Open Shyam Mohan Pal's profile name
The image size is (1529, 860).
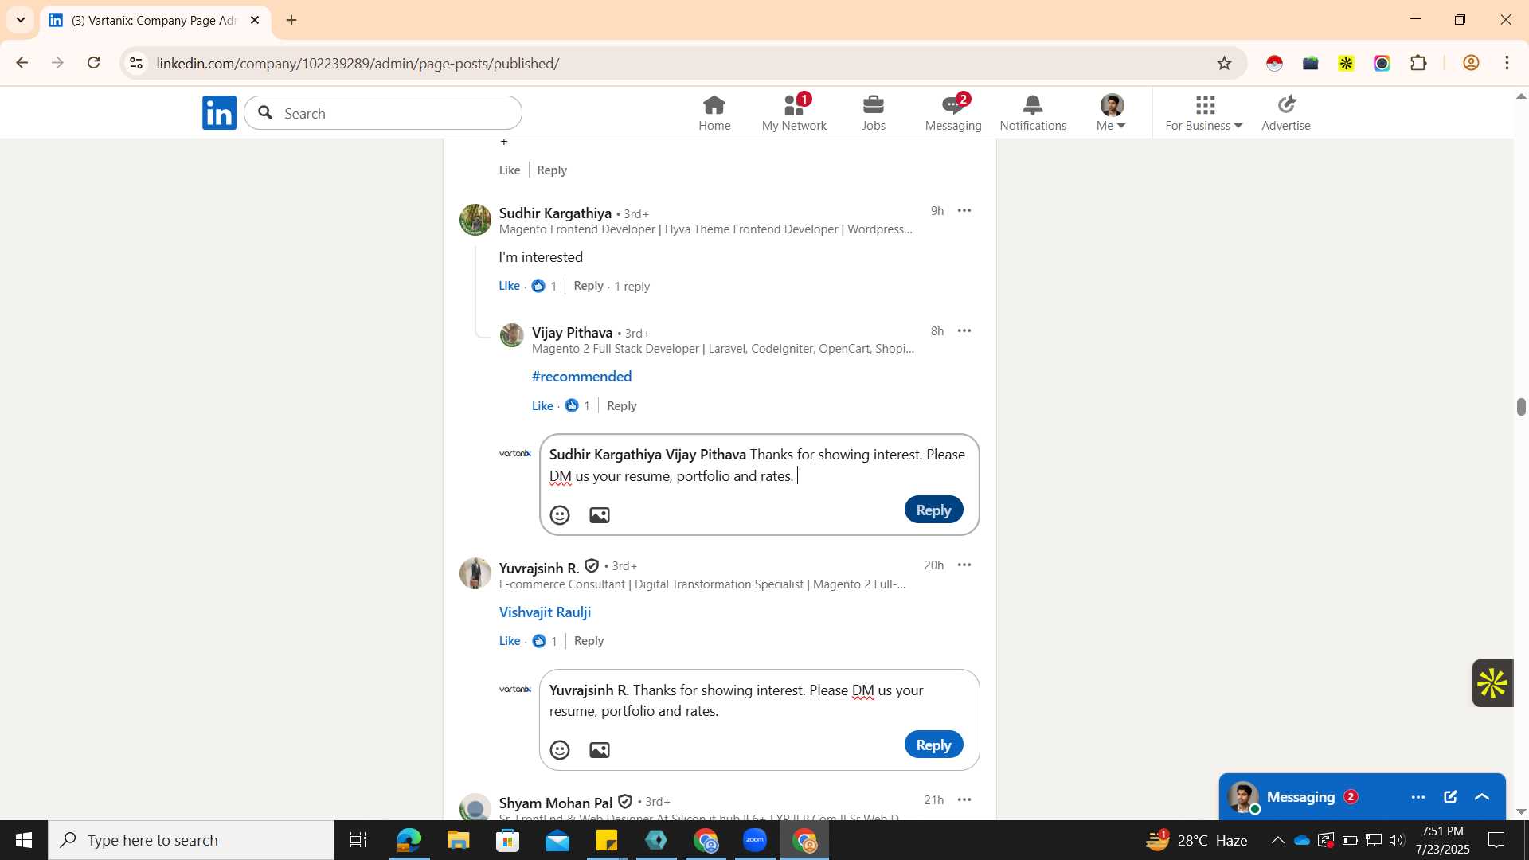coord(555,803)
